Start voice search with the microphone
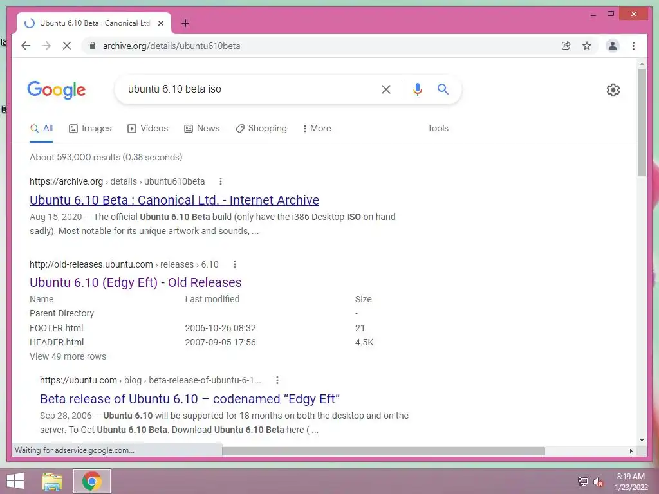Image resolution: width=659 pixels, height=494 pixels. coord(417,89)
